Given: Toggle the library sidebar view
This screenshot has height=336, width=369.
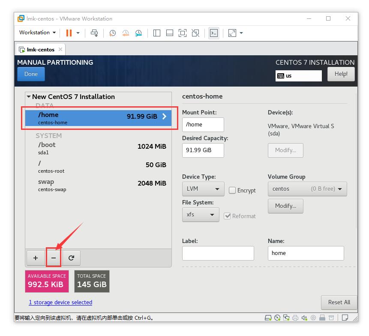Looking at the screenshot, I should pyautogui.click(x=157, y=33).
